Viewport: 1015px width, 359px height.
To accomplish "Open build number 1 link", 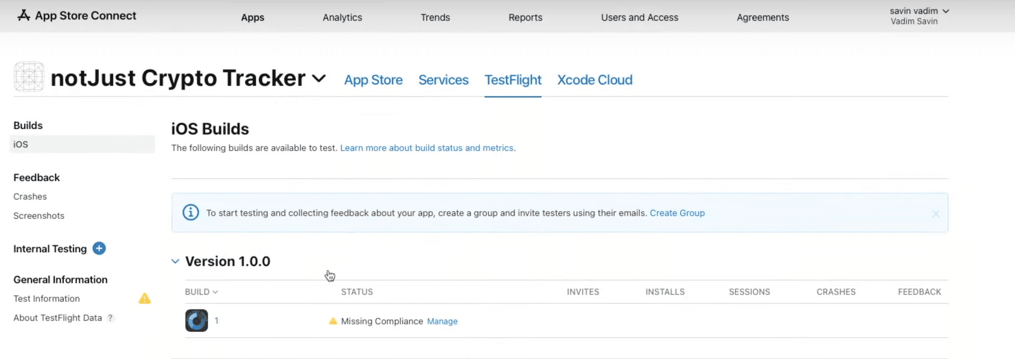I will tap(216, 321).
